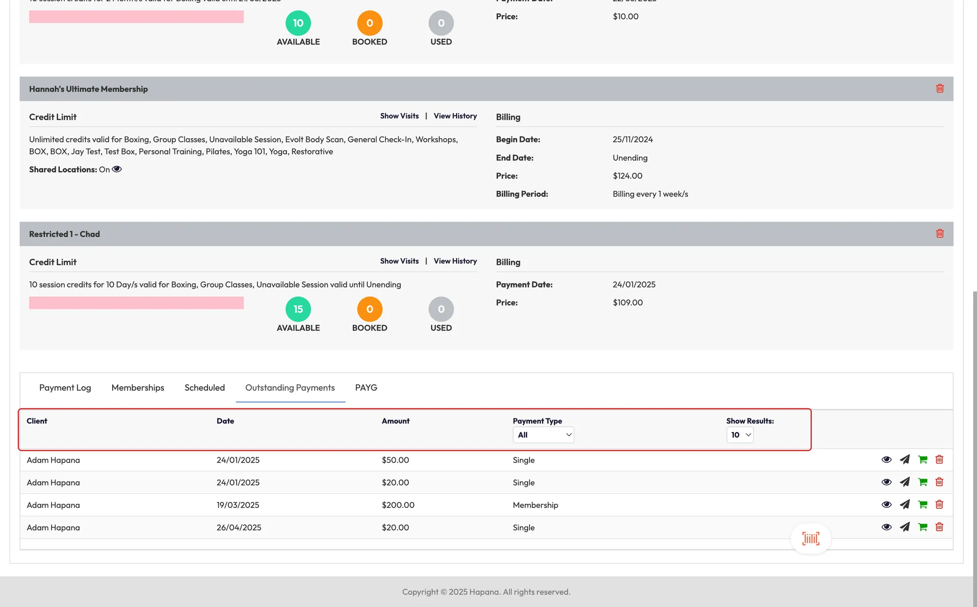Delete the 26/04/2025 outstanding payment

coord(939,527)
